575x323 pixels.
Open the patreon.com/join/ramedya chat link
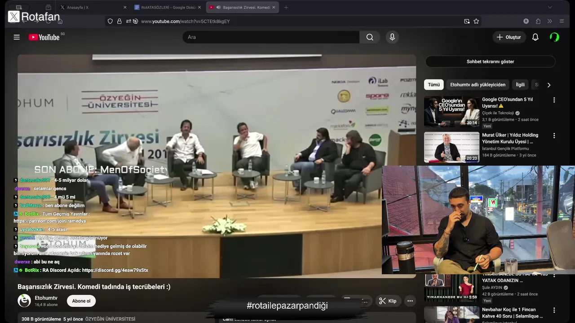[49, 221]
